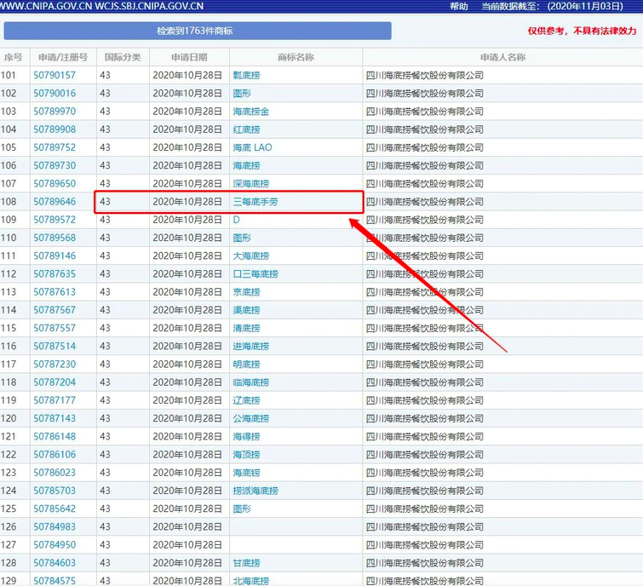Image resolution: width=643 pixels, height=586 pixels.
Task: Click the 帮助 help link
Action: pyautogui.click(x=459, y=6)
